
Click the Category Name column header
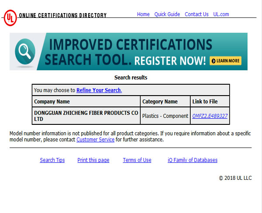(160, 102)
